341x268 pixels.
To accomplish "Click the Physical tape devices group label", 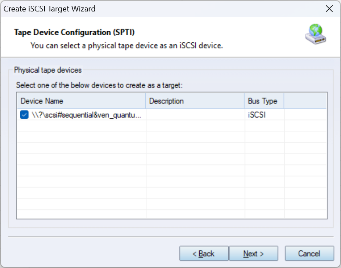I will pos(48,70).
